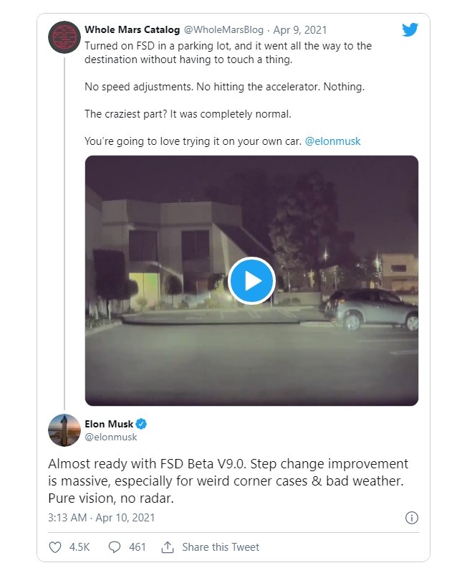Open the @elonmusk mention in quoted tweet

[x=332, y=141]
